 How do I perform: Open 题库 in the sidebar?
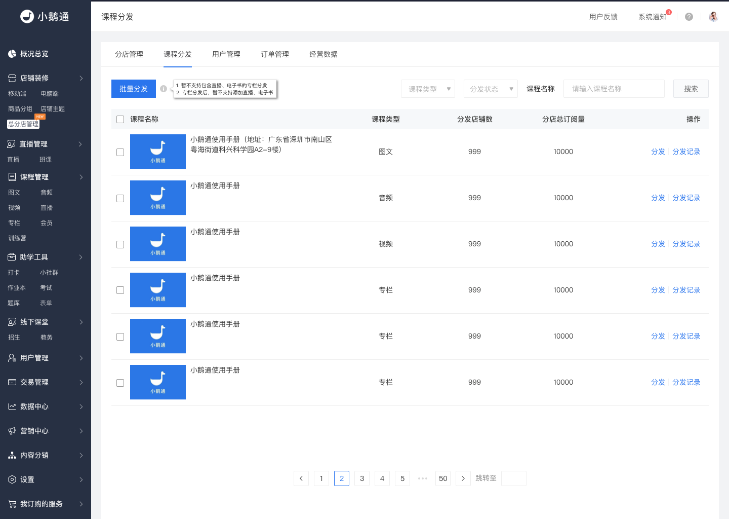click(x=14, y=303)
